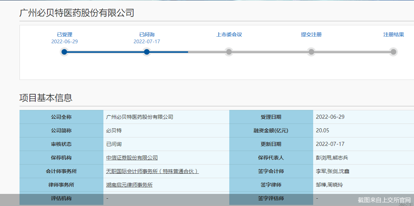
Task: Click the 彭浏用,熊志兵 representatives value
Action: 332,158
